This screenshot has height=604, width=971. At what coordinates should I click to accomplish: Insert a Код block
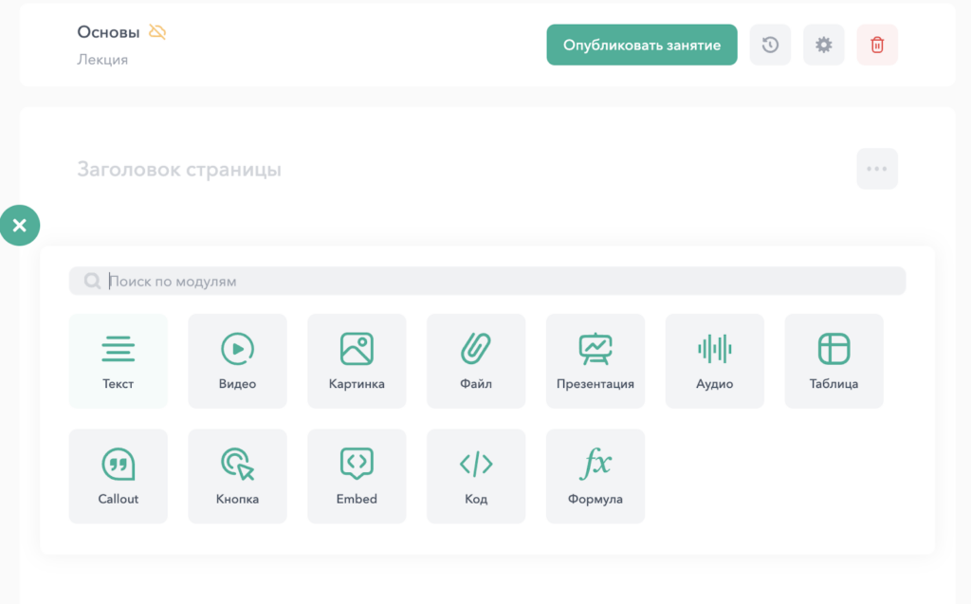[476, 476]
